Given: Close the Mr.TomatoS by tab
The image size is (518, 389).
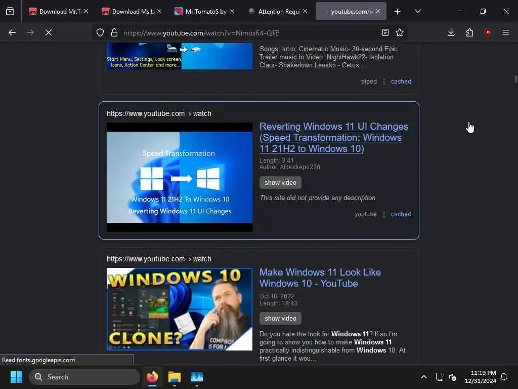Looking at the screenshot, I should (232, 11).
